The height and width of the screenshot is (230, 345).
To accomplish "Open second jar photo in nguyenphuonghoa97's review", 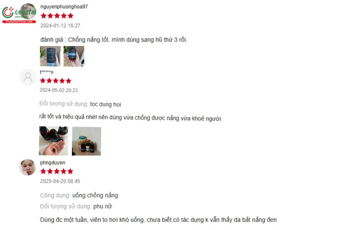I will 74,56.
